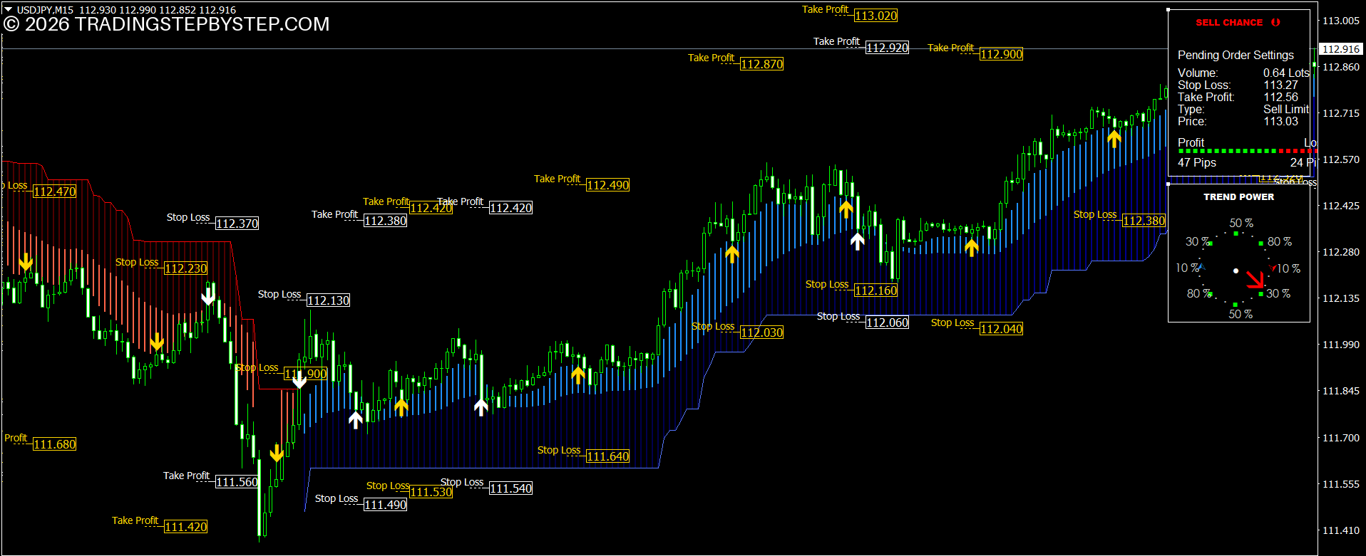Click the 47 Pips profit value

point(1197,162)
